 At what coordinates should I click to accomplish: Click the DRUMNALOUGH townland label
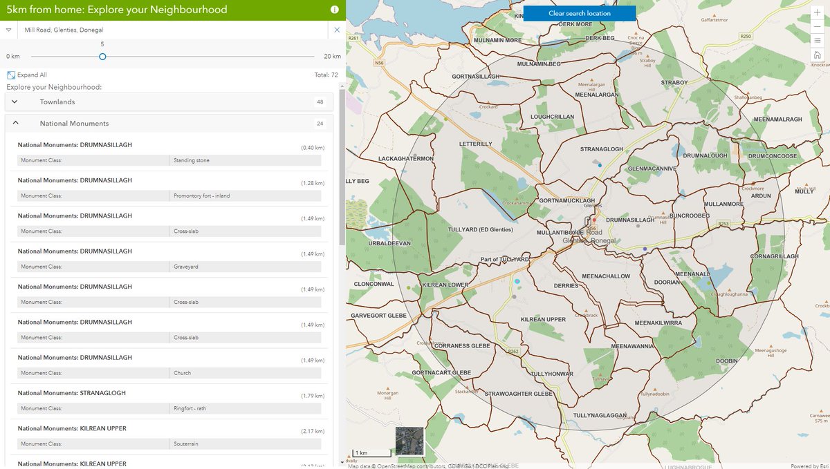(705, 155)
